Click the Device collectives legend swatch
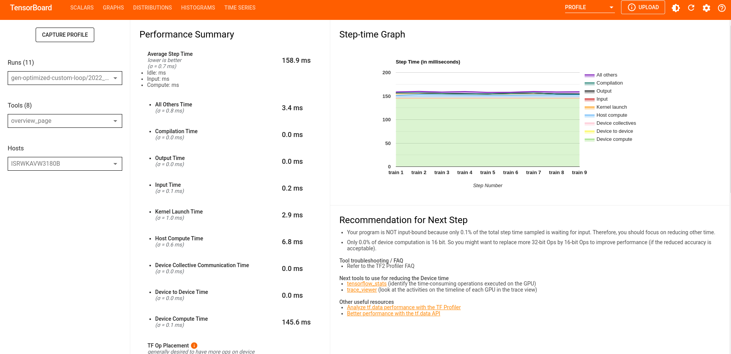Image resolution: width=731 pixels, height=354 pixels. [x=590, y=124]
